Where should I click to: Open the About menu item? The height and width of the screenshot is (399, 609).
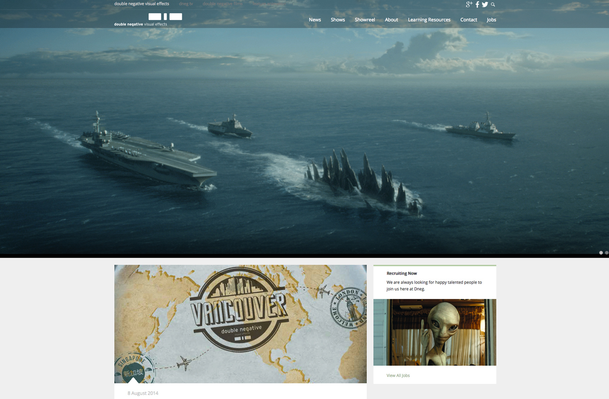point(391,20)
